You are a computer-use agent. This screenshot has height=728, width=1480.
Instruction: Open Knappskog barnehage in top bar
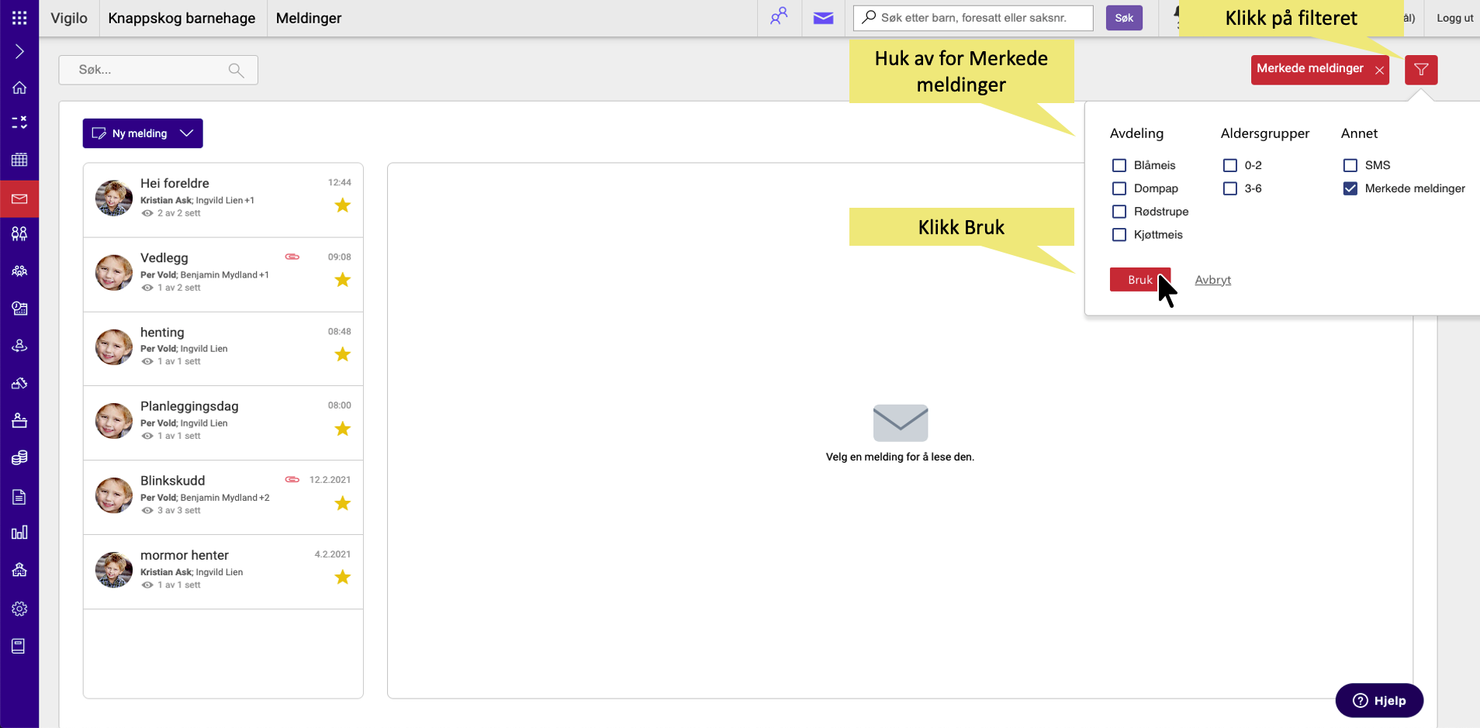182,18
